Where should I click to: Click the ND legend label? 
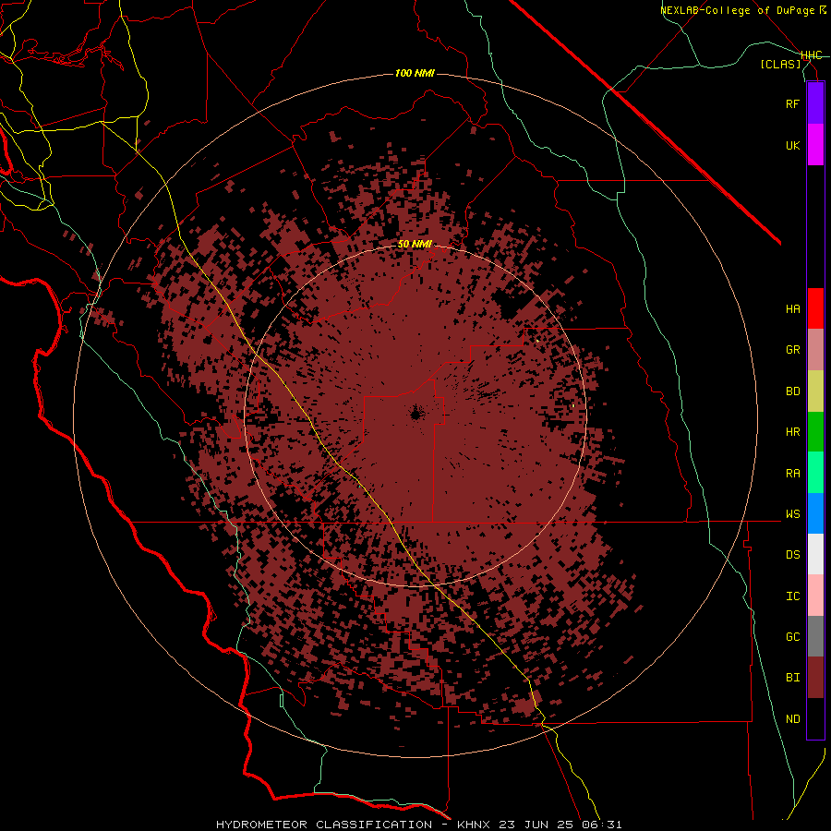793,719
